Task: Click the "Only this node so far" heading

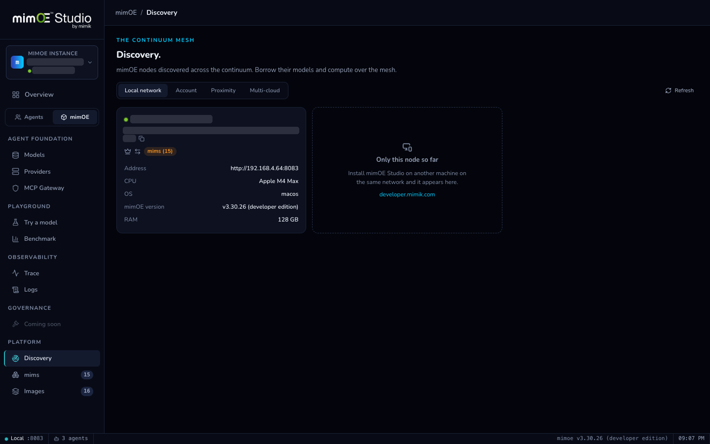Action: point(407,160)
